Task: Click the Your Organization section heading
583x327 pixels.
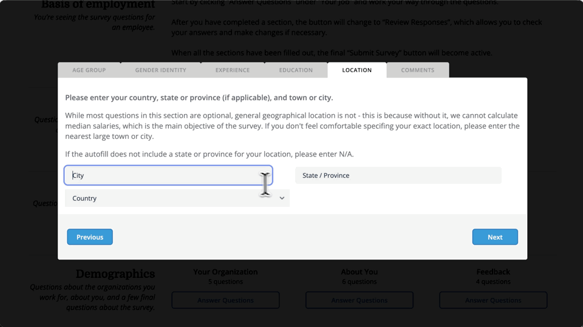Action: pyautogui.click(x=225, y=272)
